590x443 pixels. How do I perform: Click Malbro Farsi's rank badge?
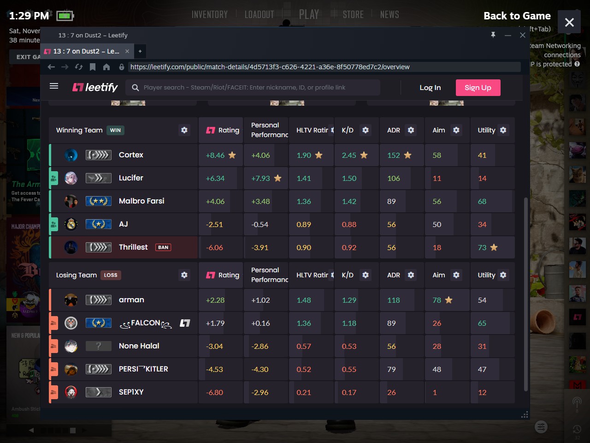(99, 201)
